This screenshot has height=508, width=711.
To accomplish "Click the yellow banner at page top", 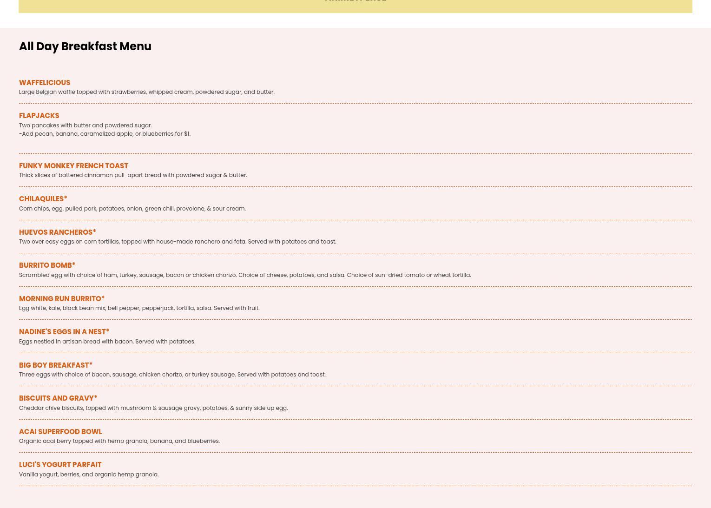I will 355,6.
